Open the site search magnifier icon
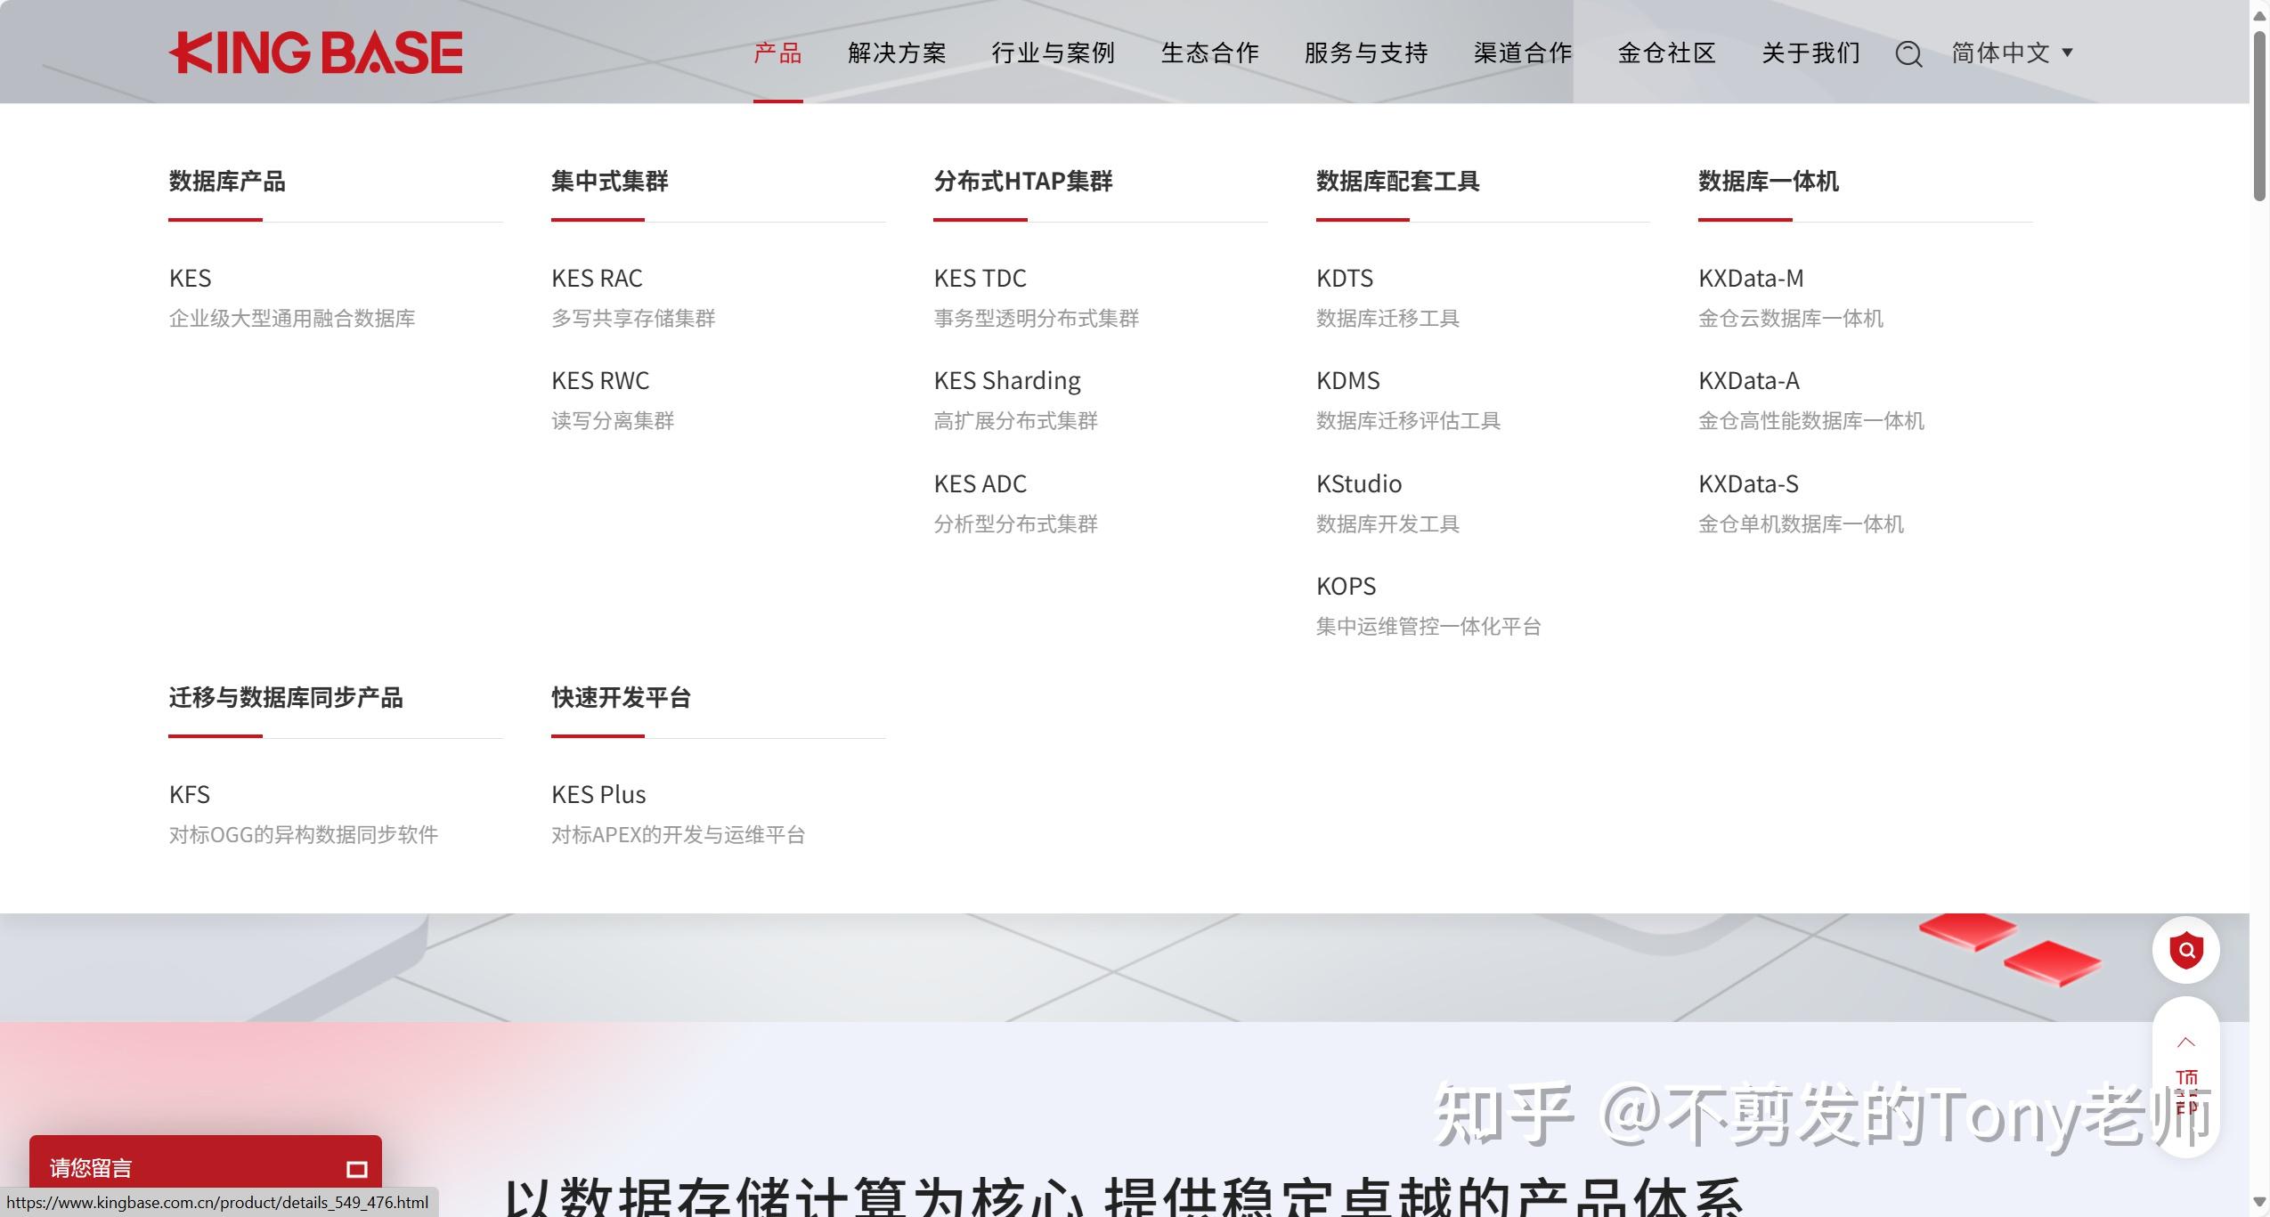The width and height of the screenshot is (2270, 1217). [x=1907, y=53]
